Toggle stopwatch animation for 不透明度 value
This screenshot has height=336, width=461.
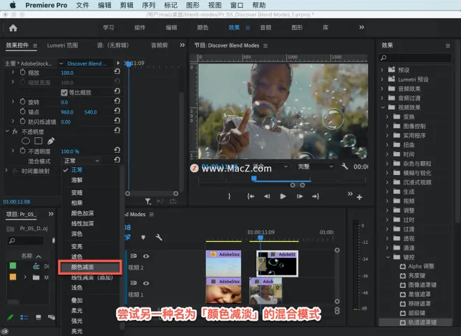tap(22, 151)
